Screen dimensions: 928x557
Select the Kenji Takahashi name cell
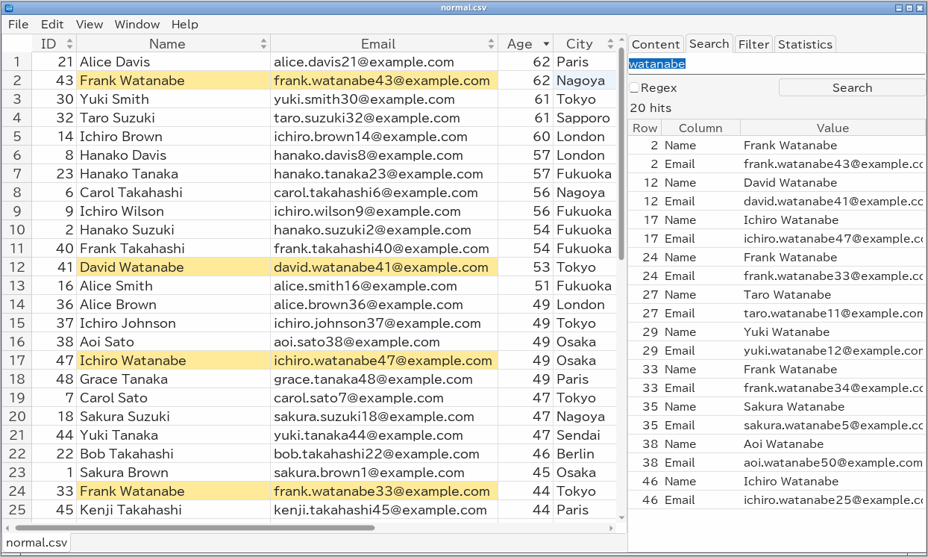tap(173, 510)
